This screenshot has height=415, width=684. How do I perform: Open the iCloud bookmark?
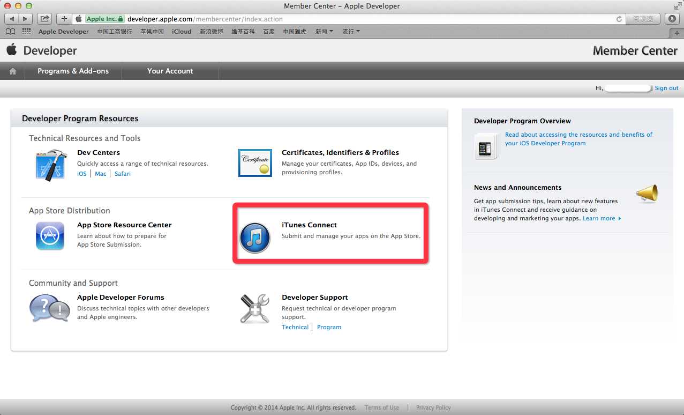[x=182, y=32]
